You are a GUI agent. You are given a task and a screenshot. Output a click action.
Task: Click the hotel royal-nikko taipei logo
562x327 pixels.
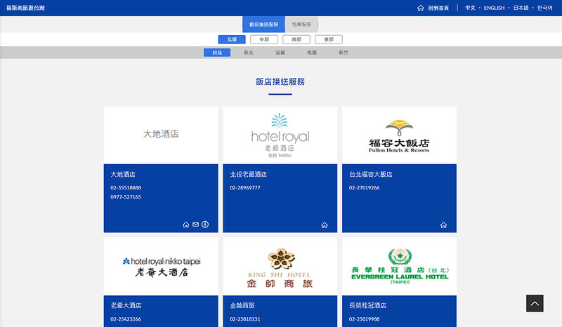pos(161,267)
